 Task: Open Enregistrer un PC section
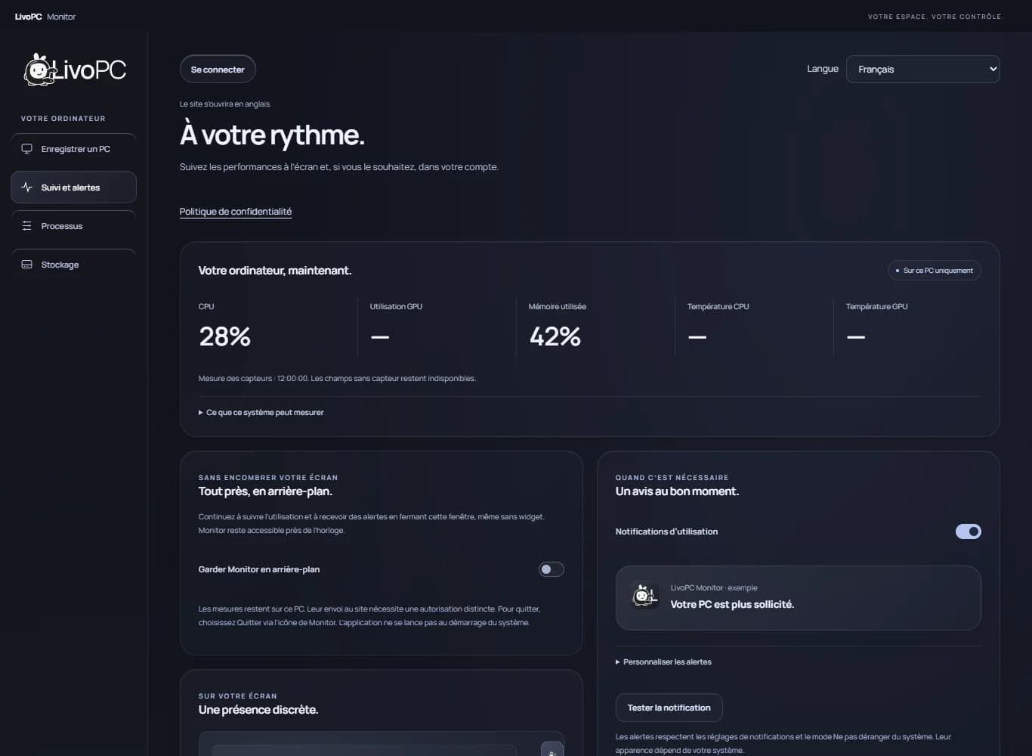click(x=73, y=149)
